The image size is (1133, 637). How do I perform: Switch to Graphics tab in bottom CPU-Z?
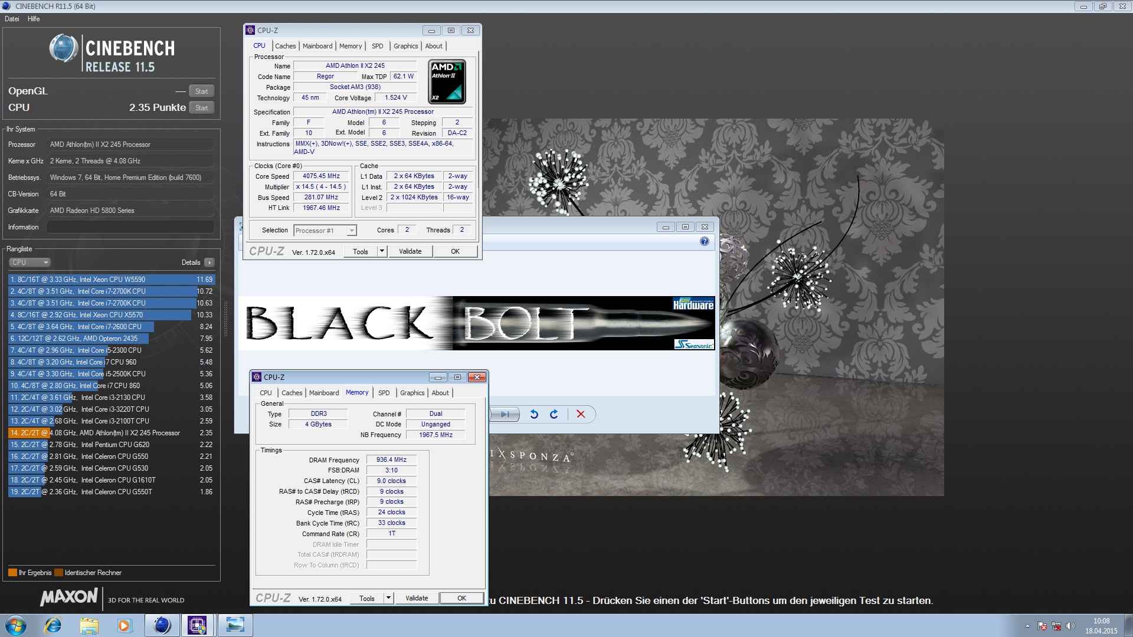412,393
